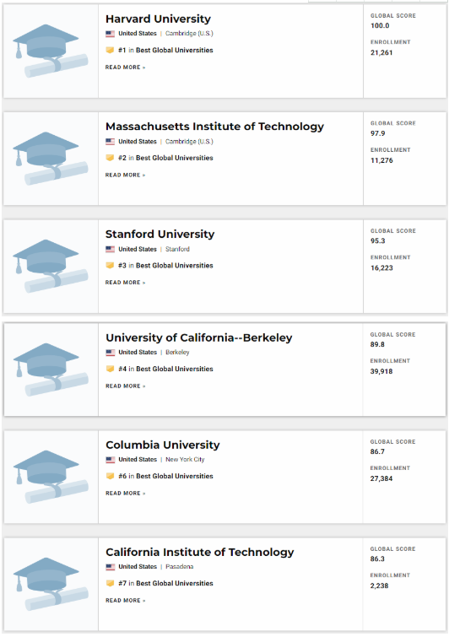Click the Caltech #7 ranking badge icon

point(110,583)
